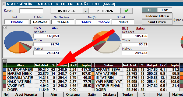Sort by the Satim column header
Image resolution: width=183 pixels, height=97 pixels.
(92, 95)
